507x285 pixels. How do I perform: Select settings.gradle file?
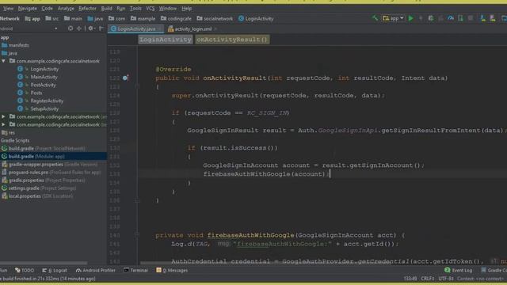39,188
